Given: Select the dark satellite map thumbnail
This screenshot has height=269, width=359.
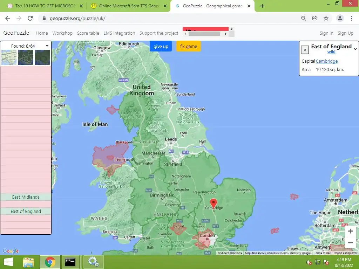Looking at the screenshot, I should (42, 57).
